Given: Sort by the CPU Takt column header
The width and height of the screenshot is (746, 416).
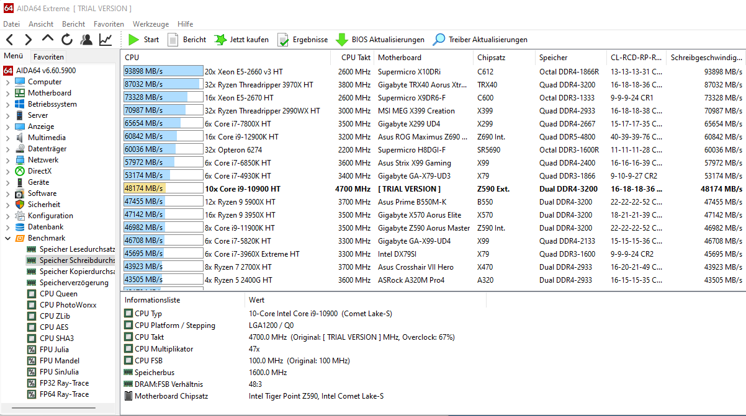Looking at the screenshot, I should 353,58.
